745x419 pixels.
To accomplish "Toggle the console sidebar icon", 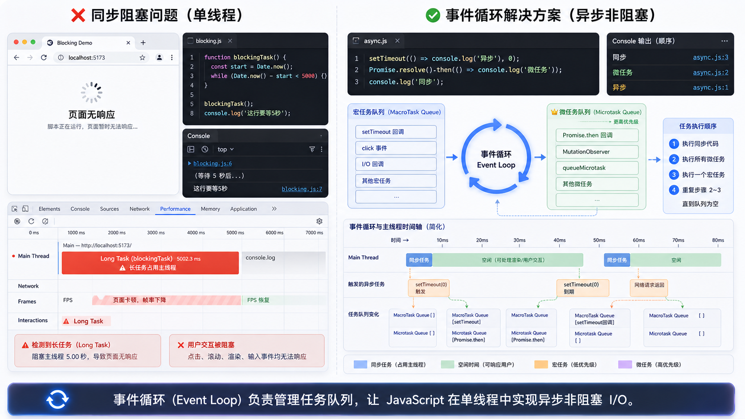I will (x=191, y=149).
